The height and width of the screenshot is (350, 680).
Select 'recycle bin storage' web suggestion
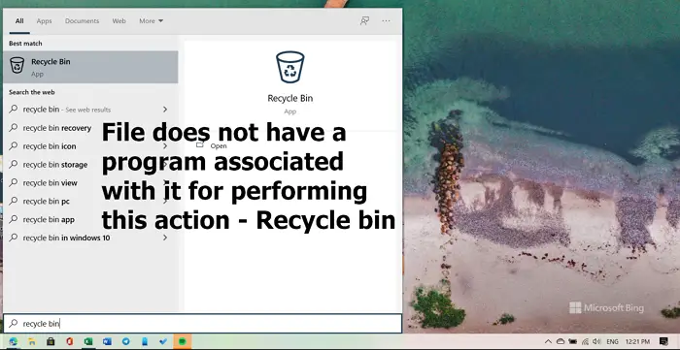coord(90,165)
